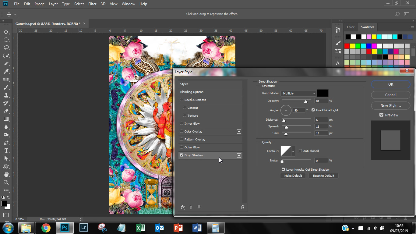416x234 pixels.
Task: Select the Quick Selection tool
Action: 6,55
